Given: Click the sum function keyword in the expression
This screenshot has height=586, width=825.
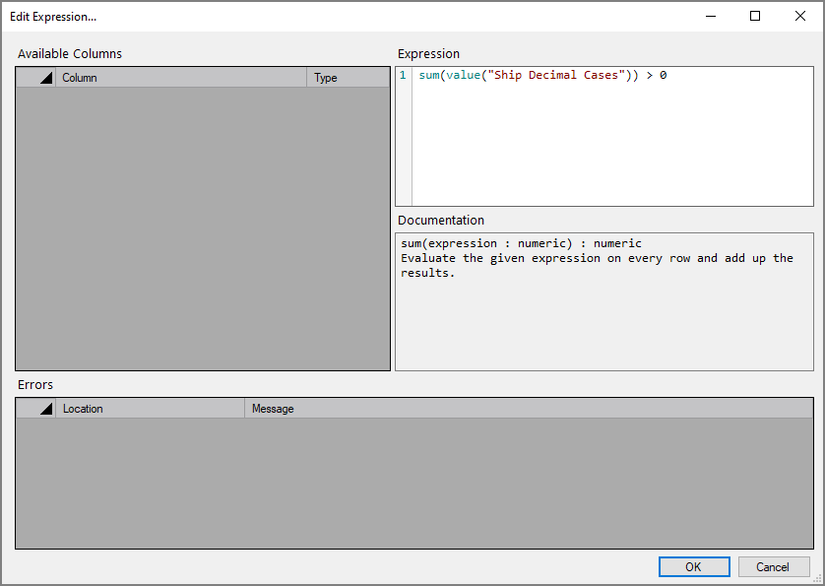Looking at the screenshot, I should tap(429, 74).
